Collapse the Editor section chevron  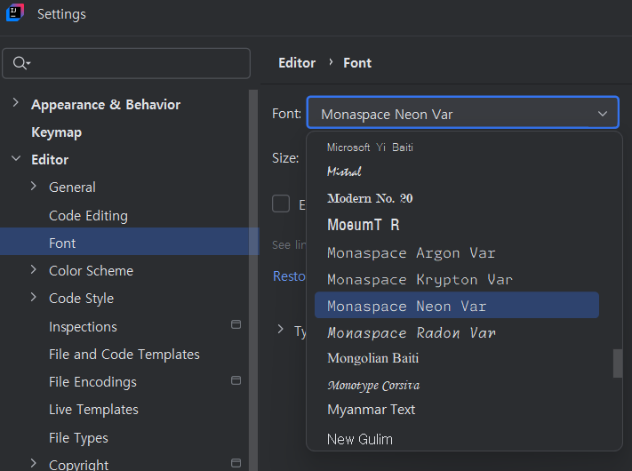tap(16, 158)
